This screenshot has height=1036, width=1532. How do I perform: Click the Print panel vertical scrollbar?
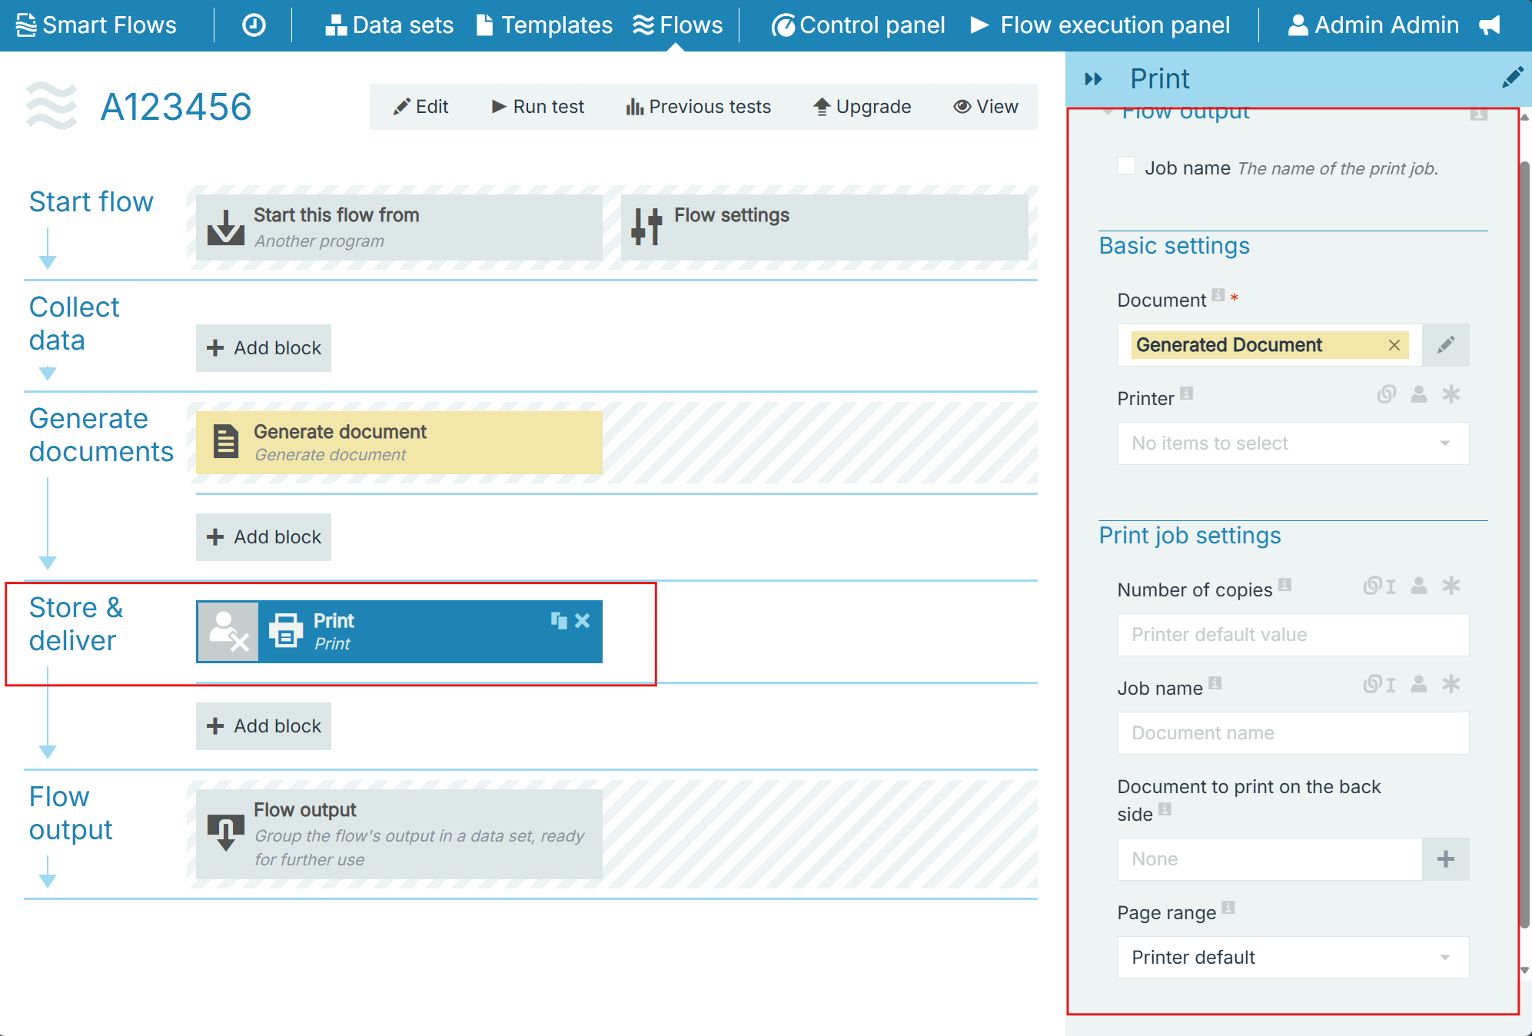[x=1525, y=544]
